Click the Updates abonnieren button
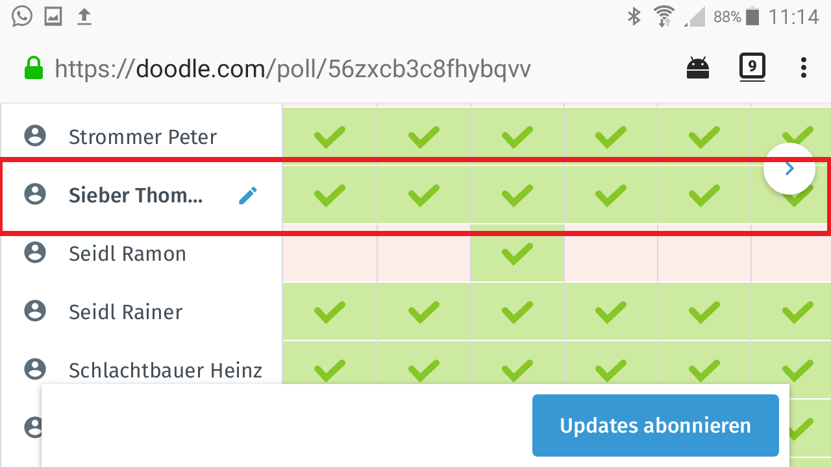This screenshot has height=467, width=831. click(655, 425)
